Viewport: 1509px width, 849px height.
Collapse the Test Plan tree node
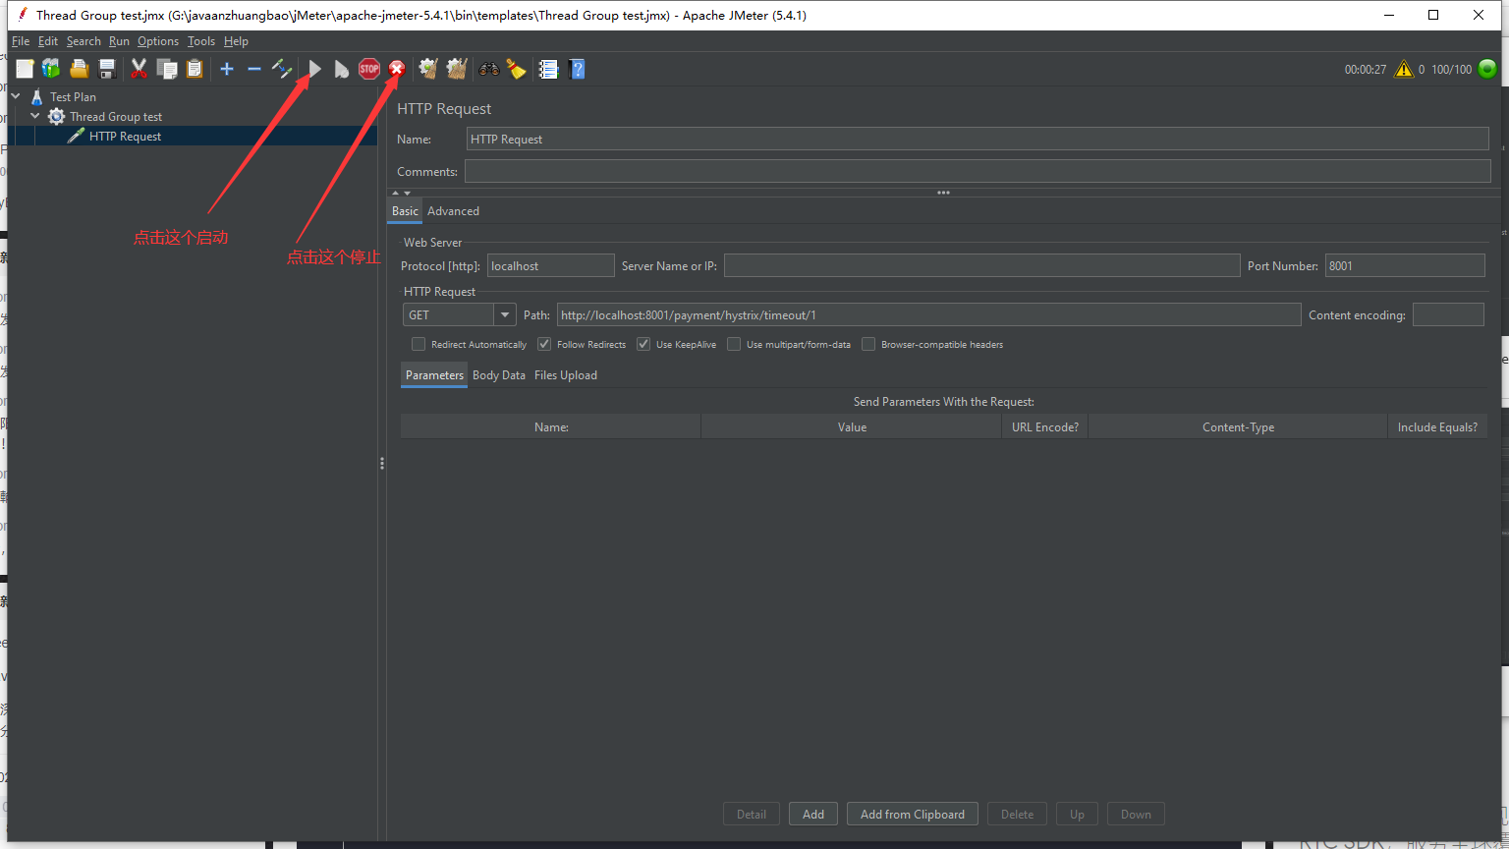pyautogui.click(x=16, y=96)
